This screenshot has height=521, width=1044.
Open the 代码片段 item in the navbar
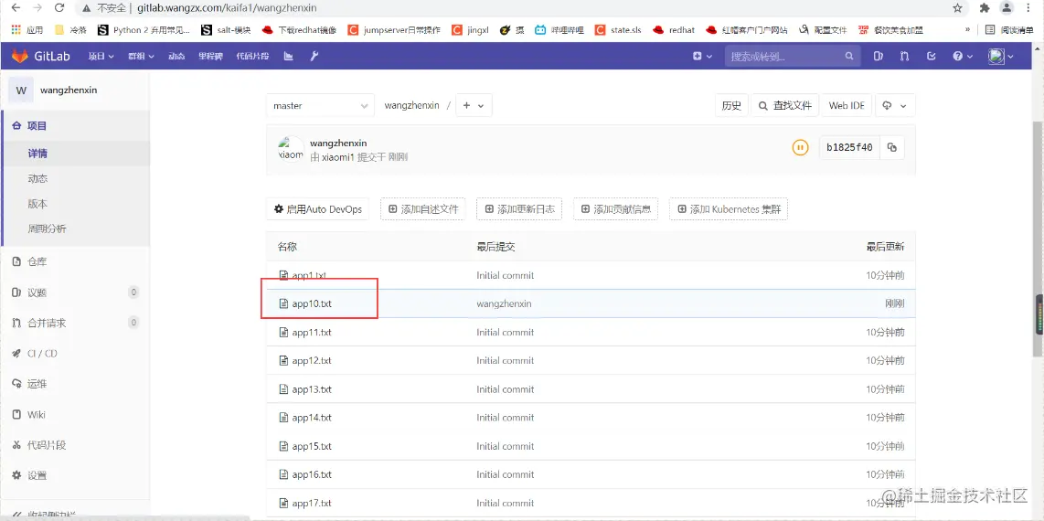252,57
